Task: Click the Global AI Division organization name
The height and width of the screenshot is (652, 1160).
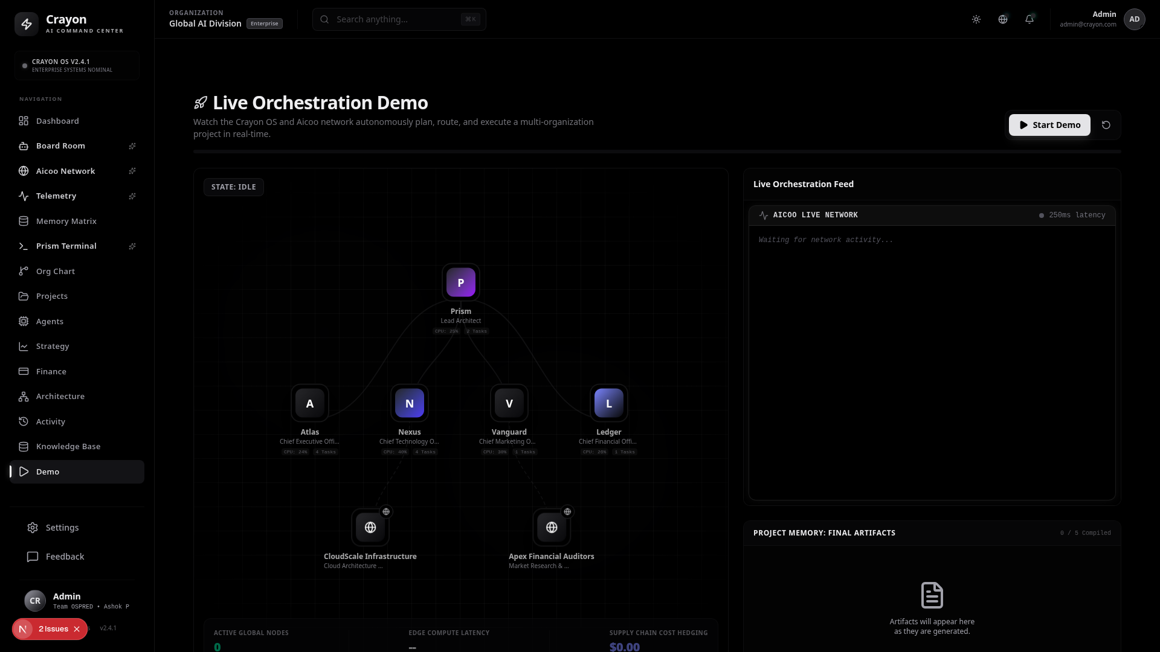Action: point(205,24)
